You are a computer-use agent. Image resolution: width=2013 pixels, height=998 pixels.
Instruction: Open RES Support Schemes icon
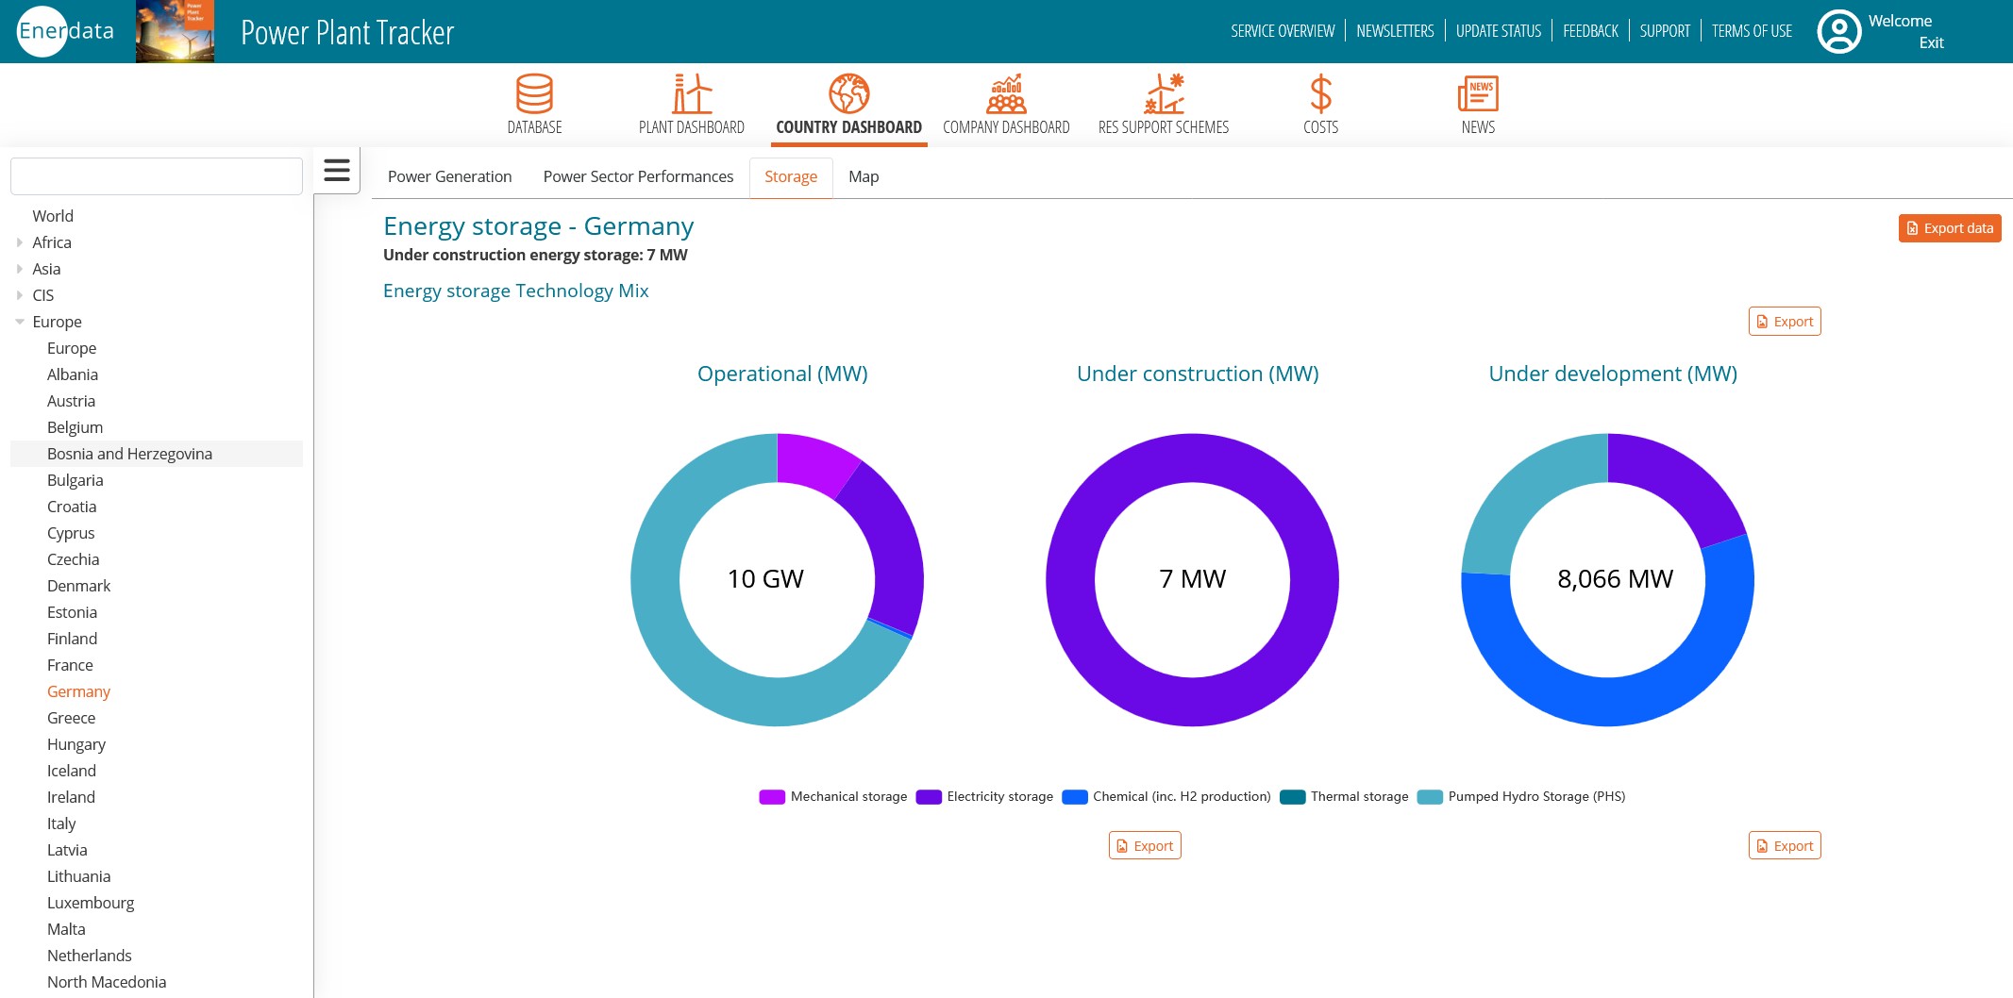(1163, 93)
